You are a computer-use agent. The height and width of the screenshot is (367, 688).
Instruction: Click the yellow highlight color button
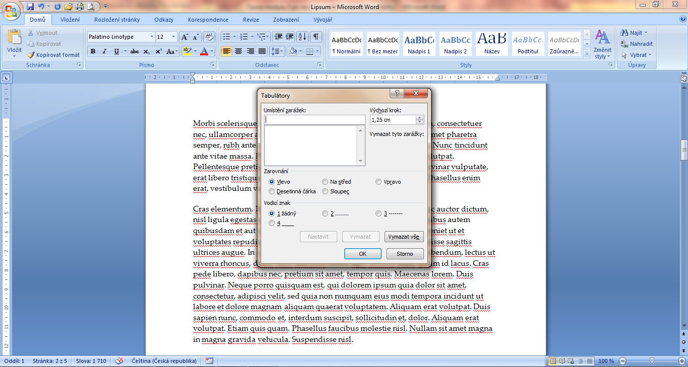[x=187, y=51]
